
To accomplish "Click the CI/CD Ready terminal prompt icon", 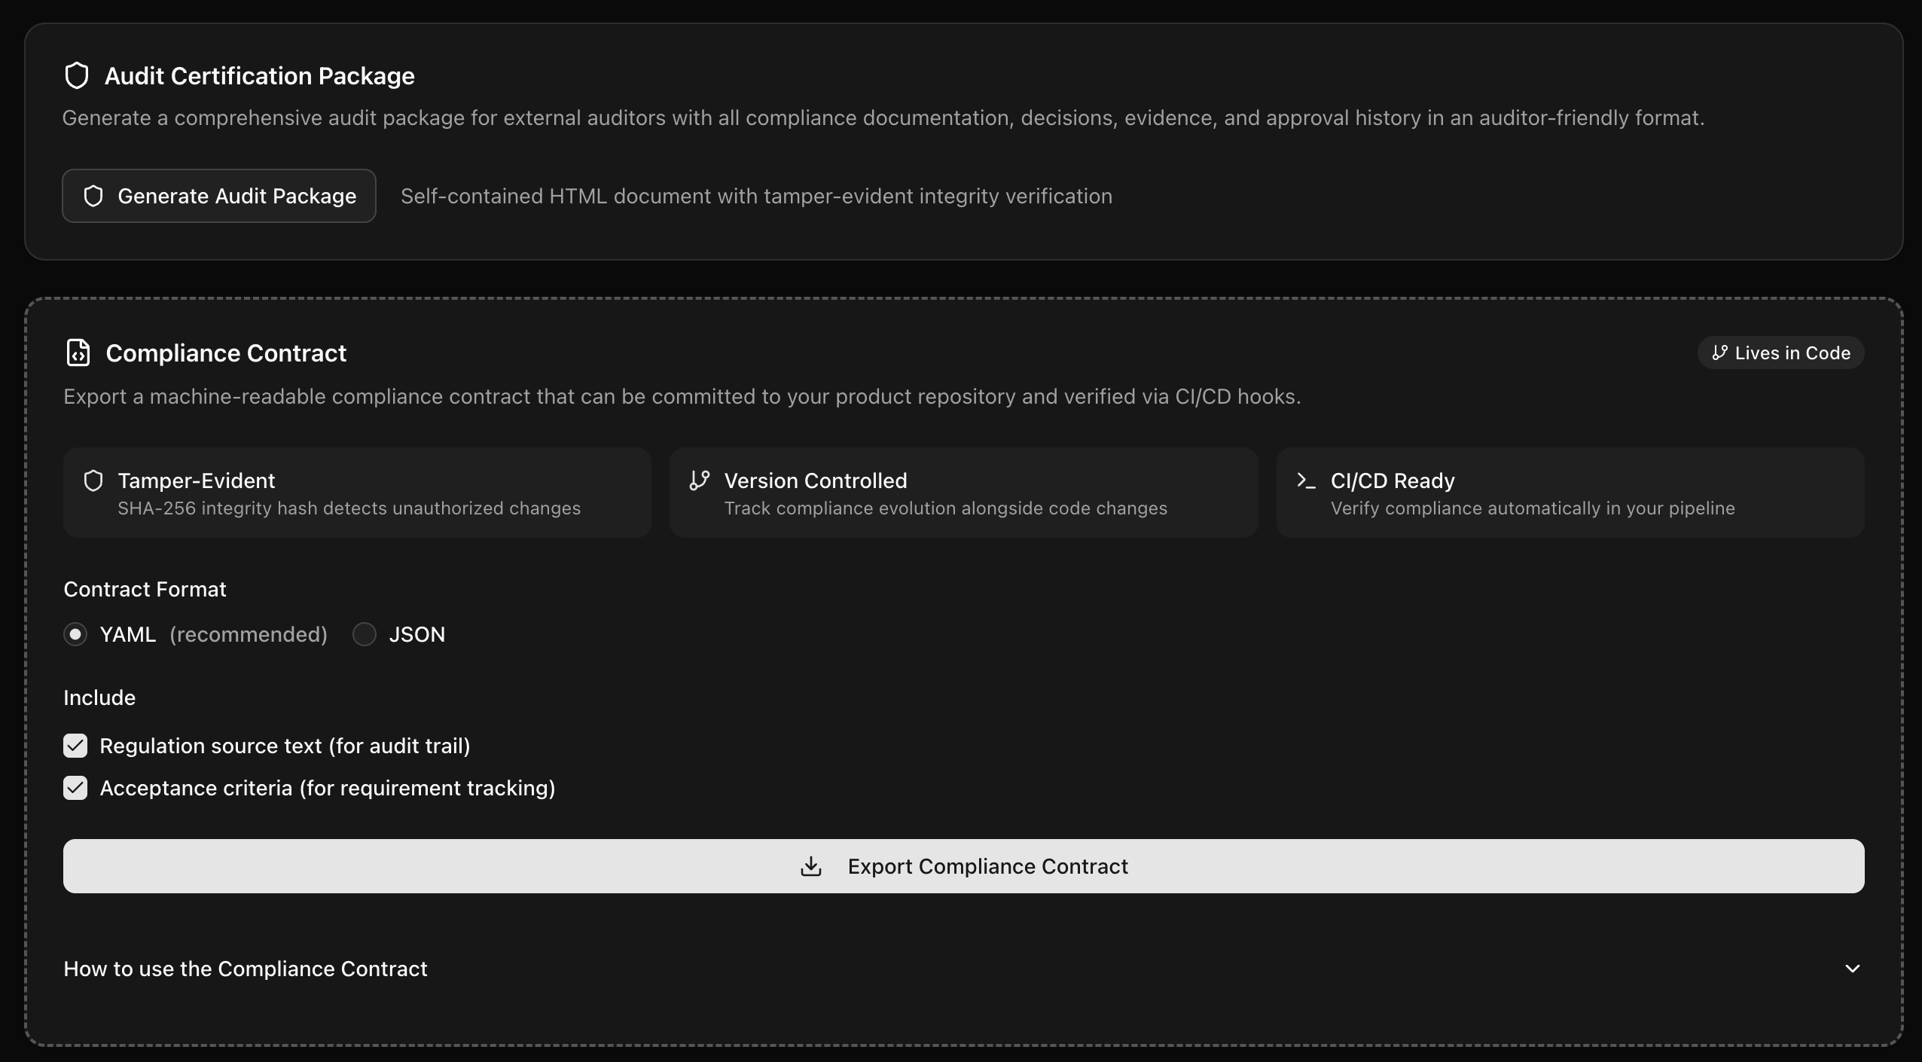I will (1306, 481).
